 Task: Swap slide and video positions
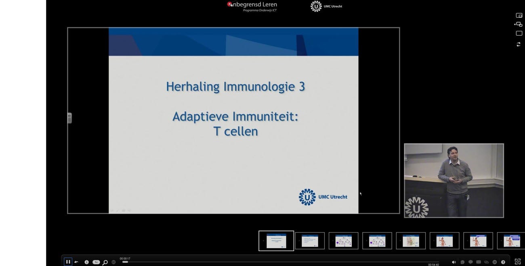coord(519,44)
